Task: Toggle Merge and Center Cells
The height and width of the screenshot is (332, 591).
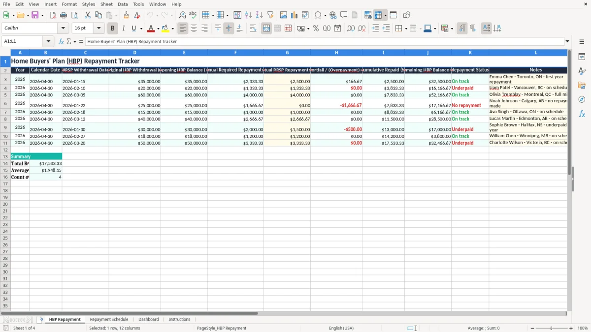Action: (266, 29)
